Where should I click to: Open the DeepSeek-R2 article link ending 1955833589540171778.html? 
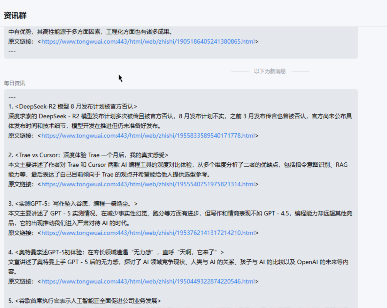pos(148,136)
